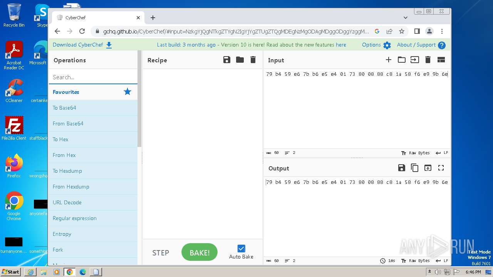Click Download CyberChef link
The image size is (493, 277).
78,45
